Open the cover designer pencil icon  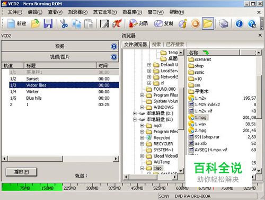click(x=104, y=23)
